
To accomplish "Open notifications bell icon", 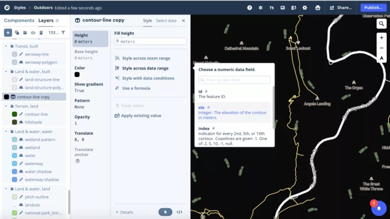I will [x=379, y=208].
